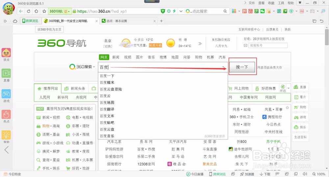Reload the page with the refresh icon
Viewport: 329px width, 177px height.
pos(29,11)
